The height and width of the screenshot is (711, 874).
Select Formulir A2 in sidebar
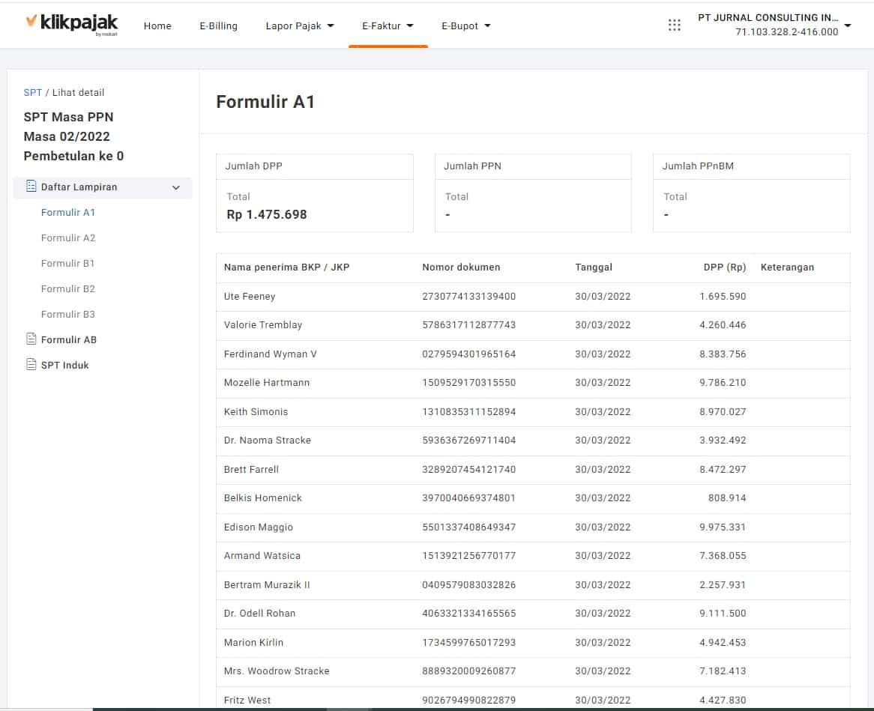(68, 237)
